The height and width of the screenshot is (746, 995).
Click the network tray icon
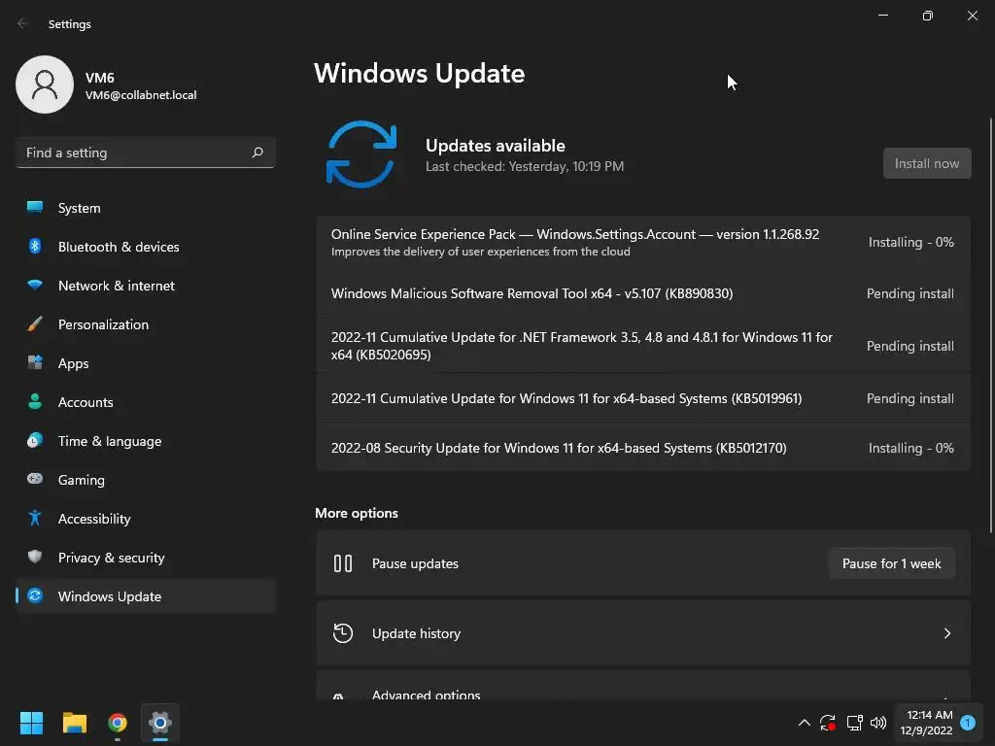tap(854, 723)
